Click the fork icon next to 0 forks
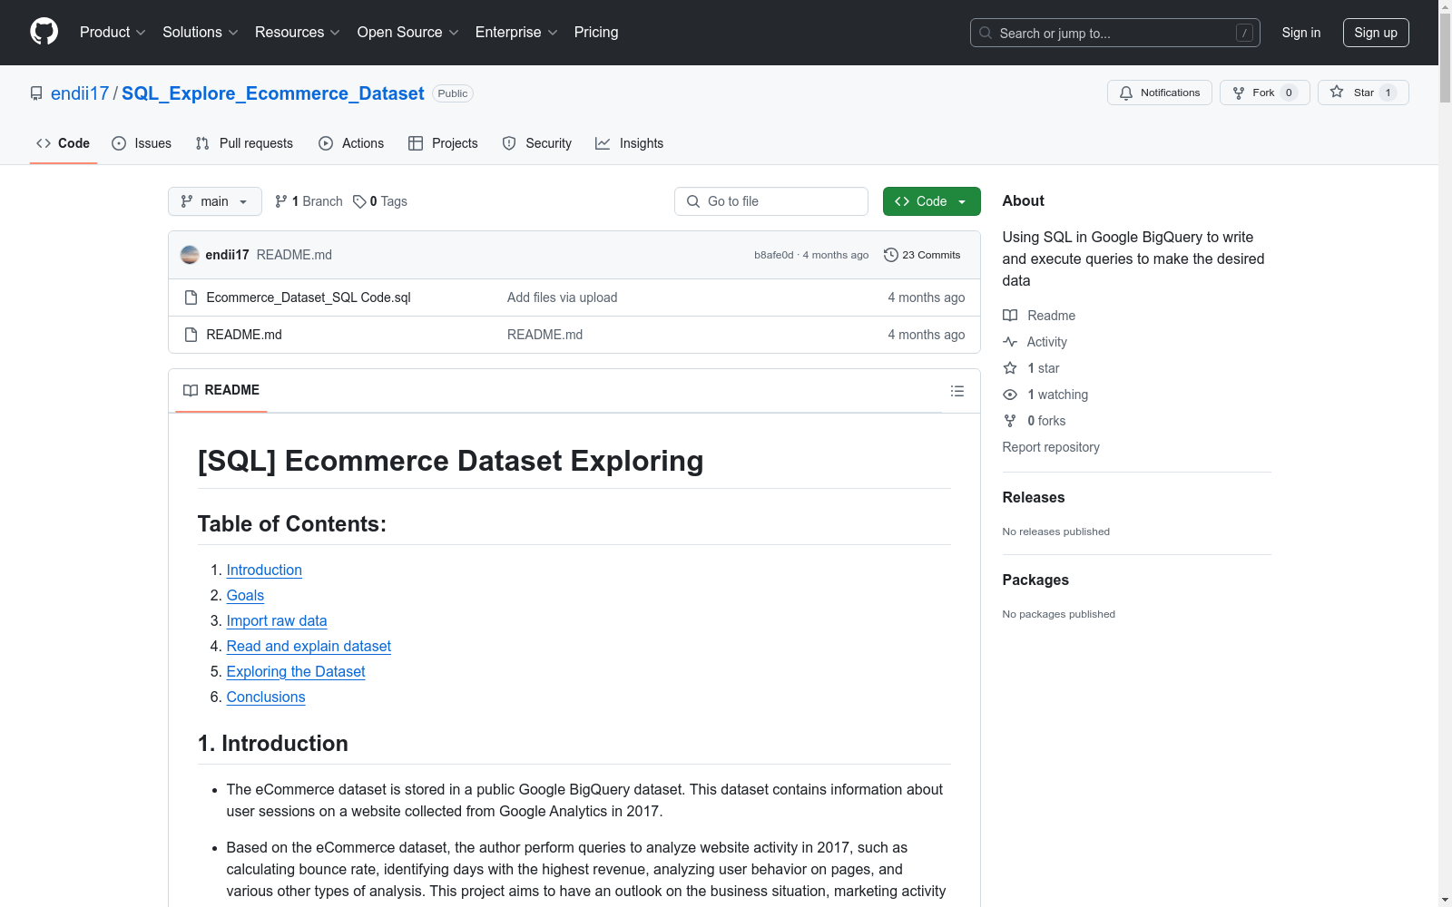 (1010, 421)
